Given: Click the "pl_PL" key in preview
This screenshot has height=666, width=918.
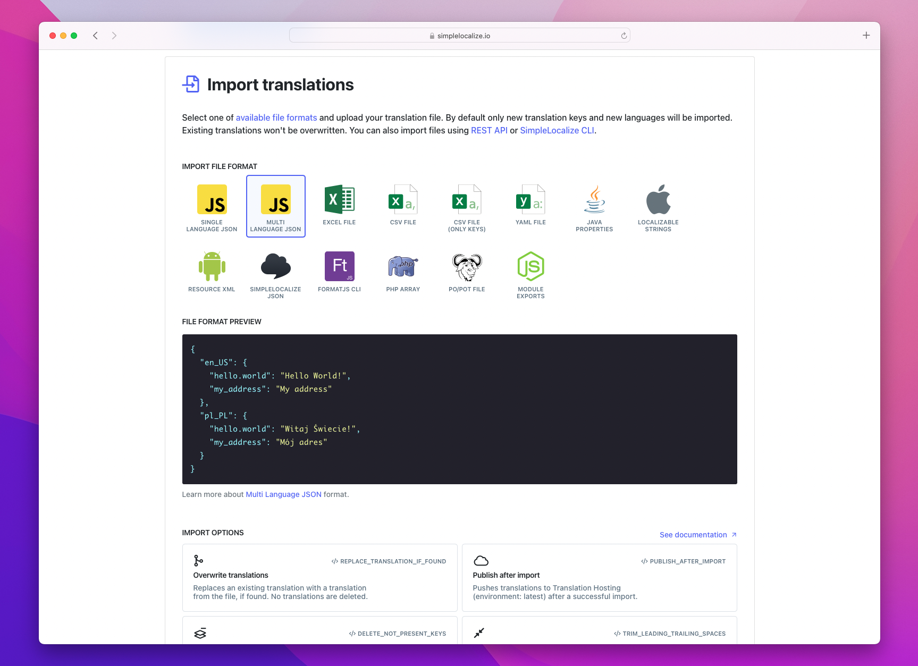Looking at the screenshot, I should coord(216,416).
